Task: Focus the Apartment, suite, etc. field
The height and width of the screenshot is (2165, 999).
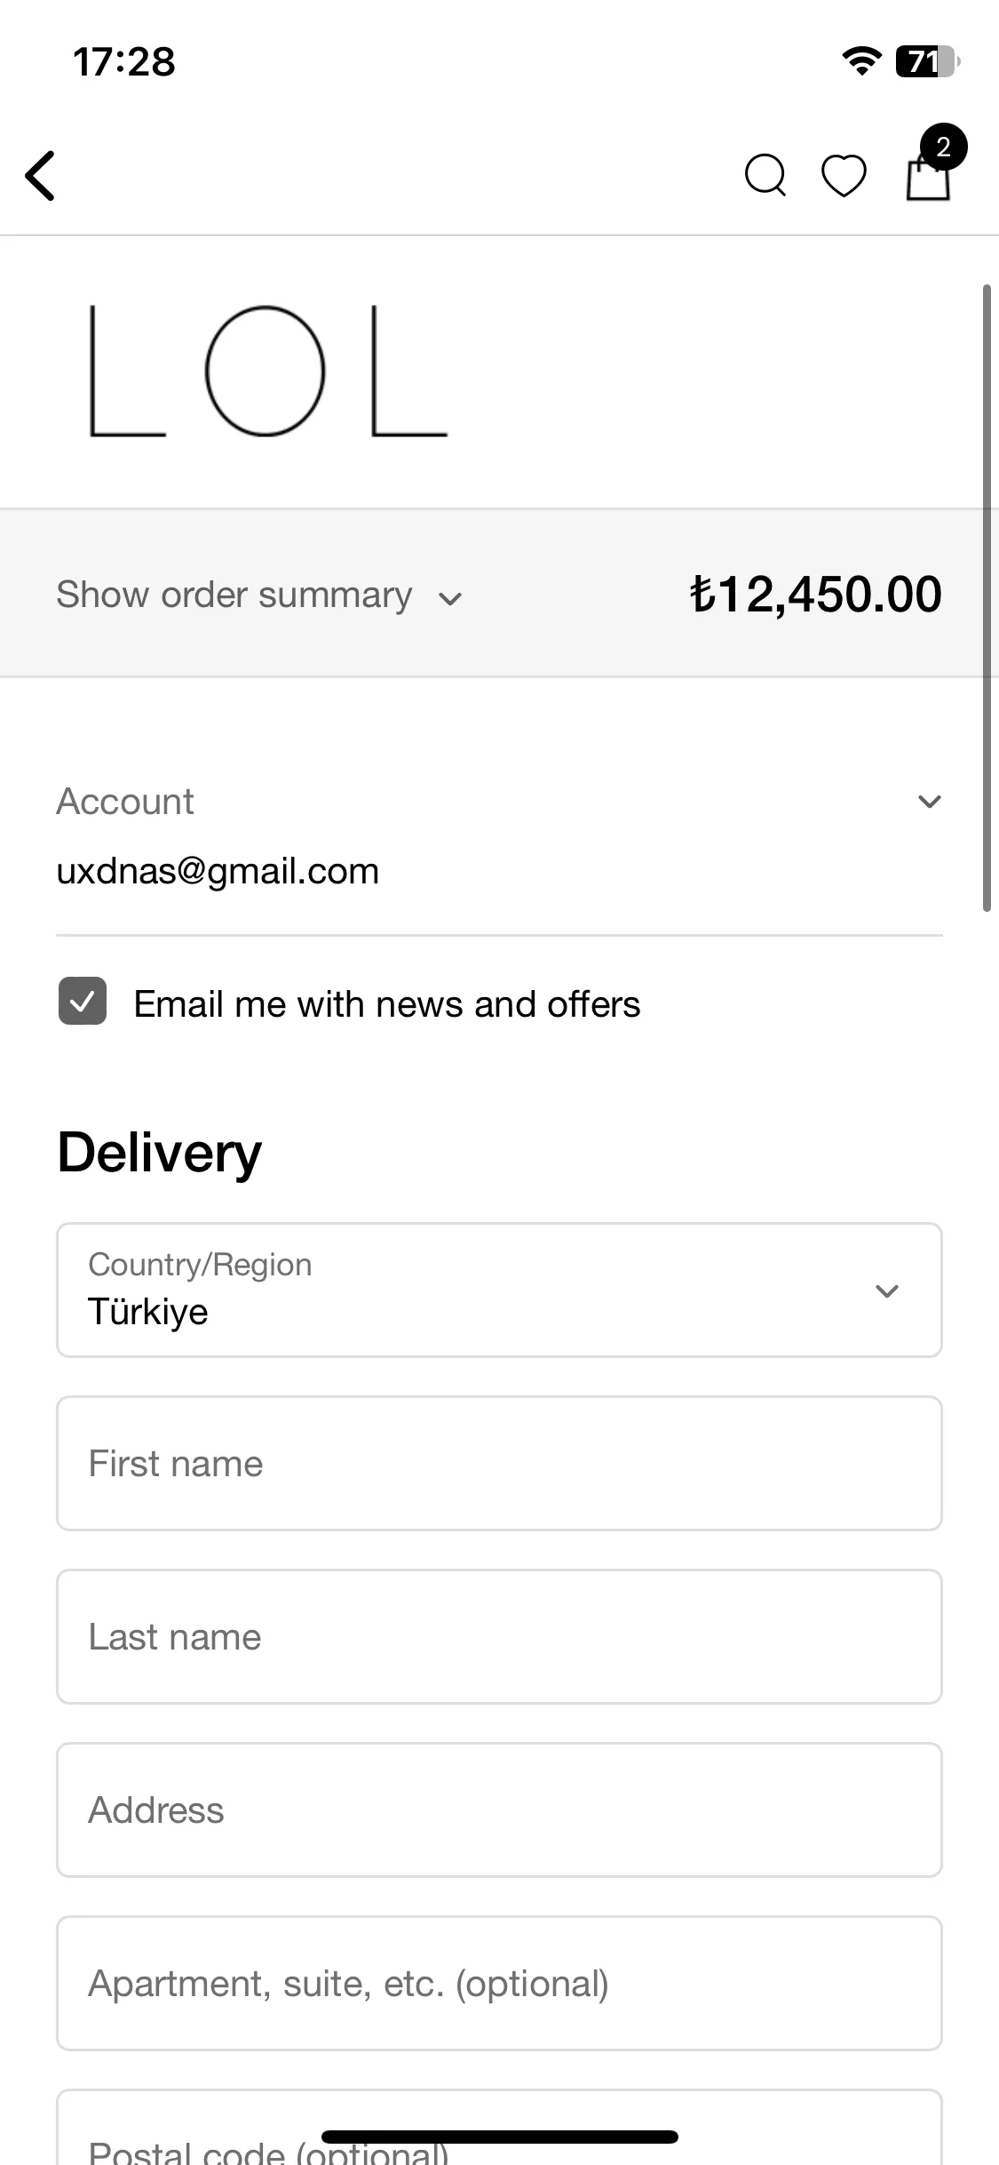Action: (499, 1984)
